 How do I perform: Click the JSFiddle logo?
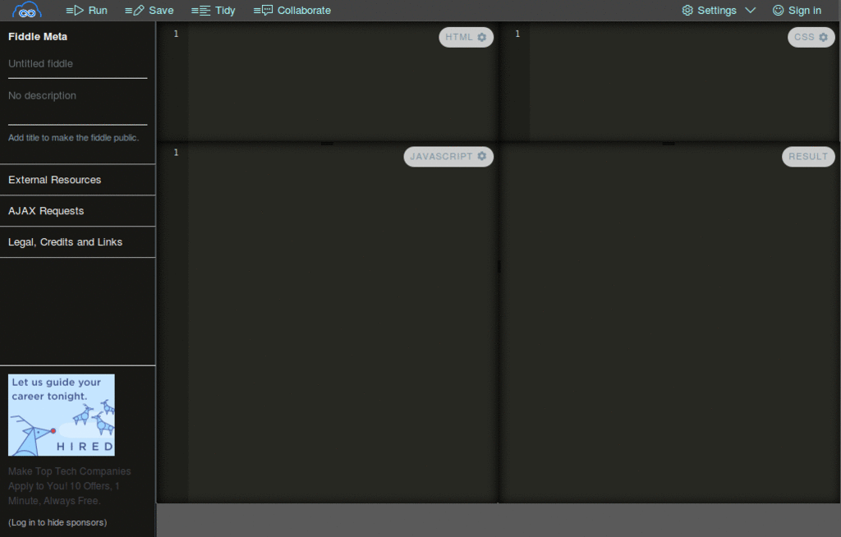pos(25,9)
